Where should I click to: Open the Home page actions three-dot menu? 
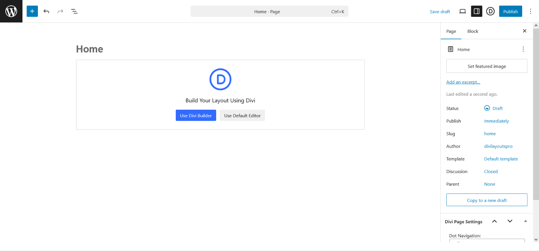(x=523, y=49)
